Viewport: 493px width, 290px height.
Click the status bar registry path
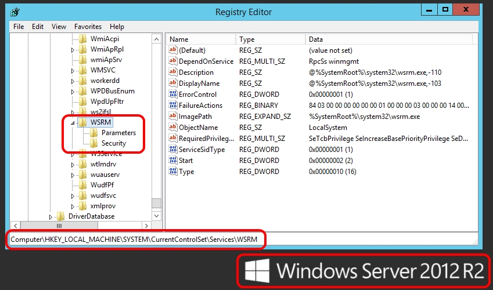coord(134,240)
